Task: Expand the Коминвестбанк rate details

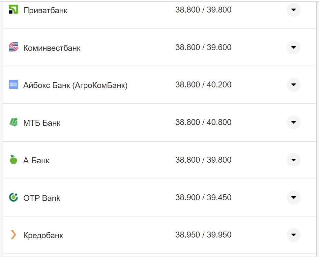Action: coord(293,48)
